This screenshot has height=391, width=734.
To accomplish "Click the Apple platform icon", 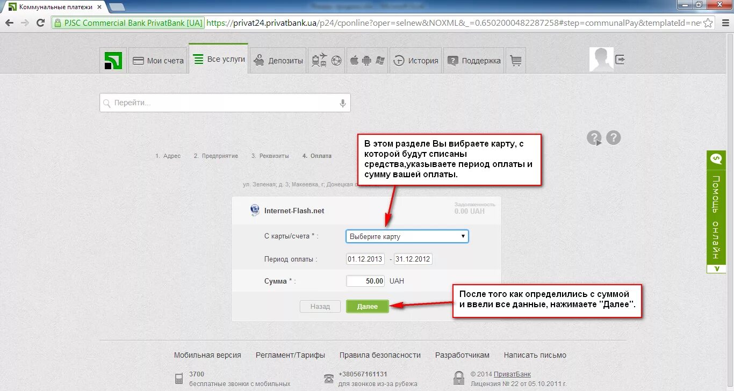I will 354,60.
